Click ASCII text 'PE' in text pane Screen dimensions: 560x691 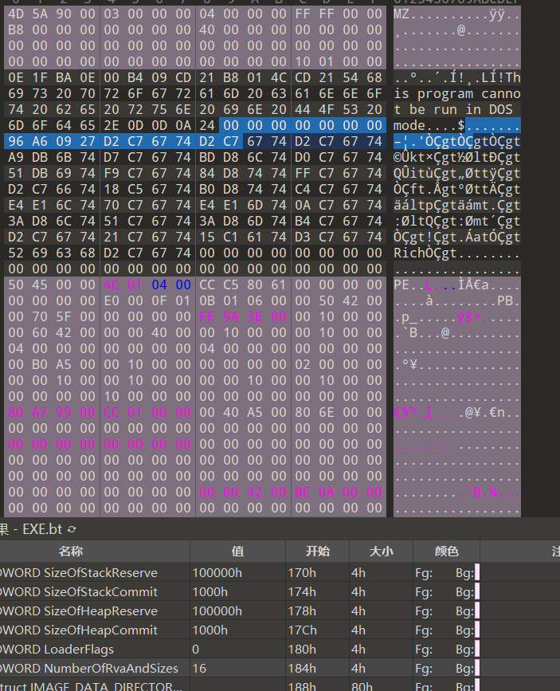click(x=401, y=285)
